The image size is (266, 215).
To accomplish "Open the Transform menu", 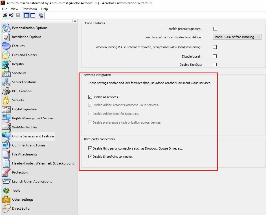I will point(29,9).
